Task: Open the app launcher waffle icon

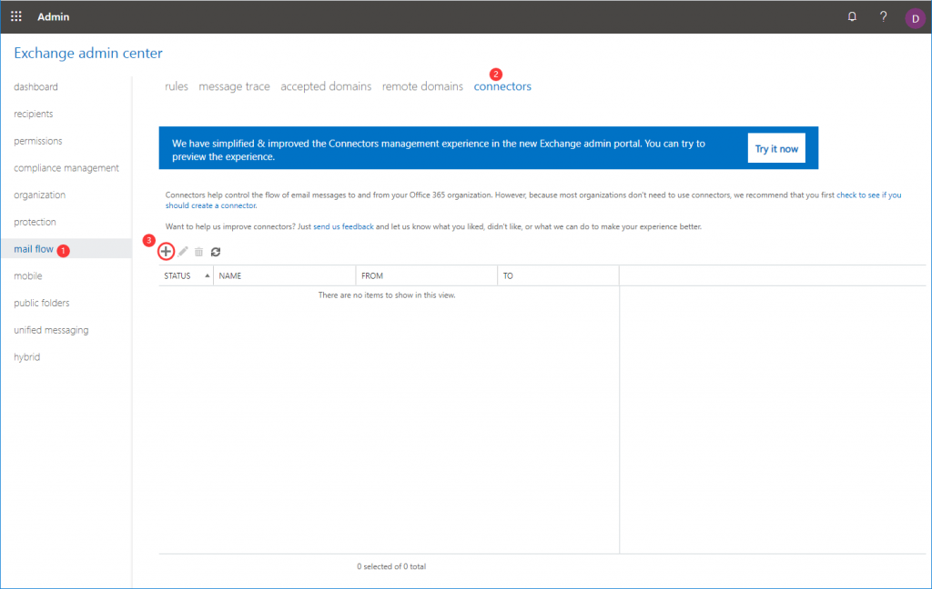Action: coord(16,16)
